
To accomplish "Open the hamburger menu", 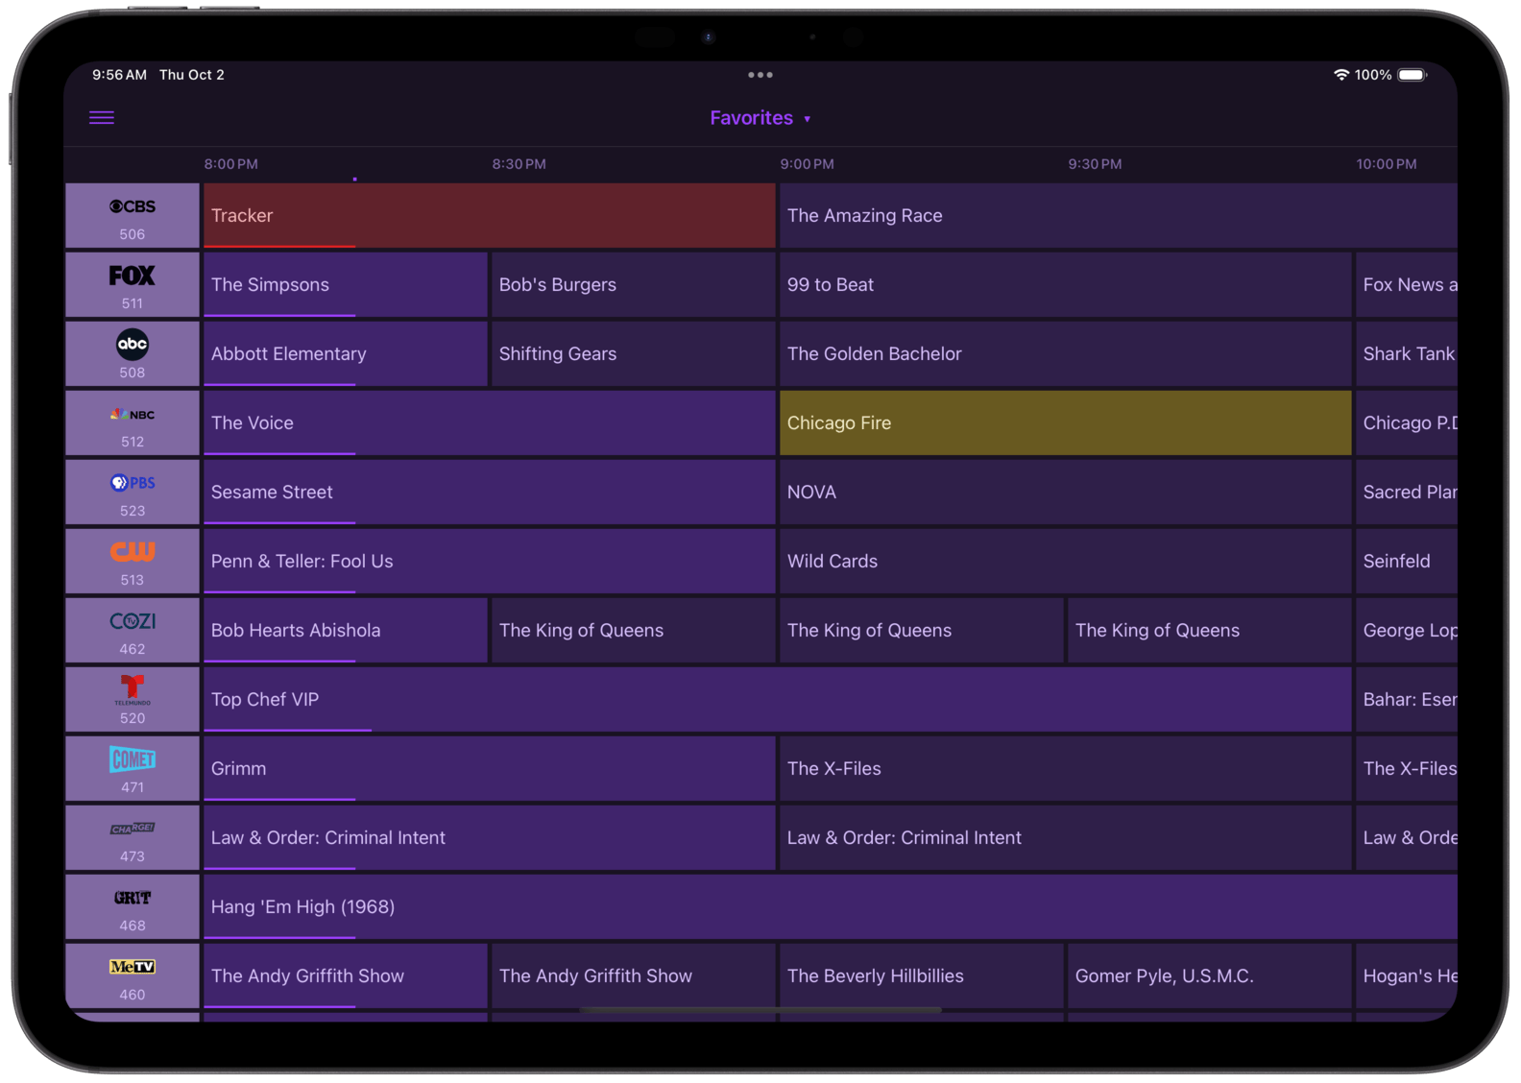I will (102, 118).
